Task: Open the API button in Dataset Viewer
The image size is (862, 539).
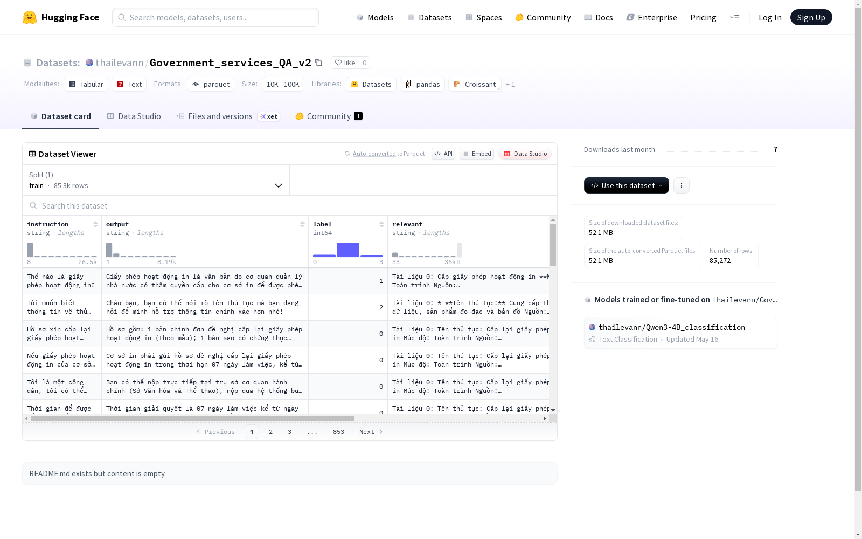Action: point(443,154)
